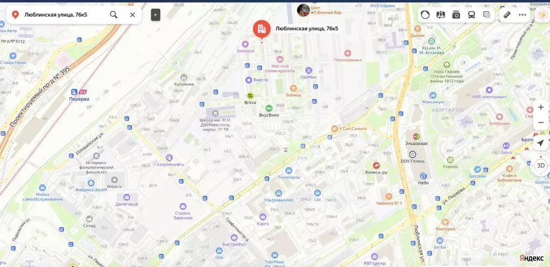Clear the search field with X
Viewport: 550px width, 267px height.
[x=132, y=14]
